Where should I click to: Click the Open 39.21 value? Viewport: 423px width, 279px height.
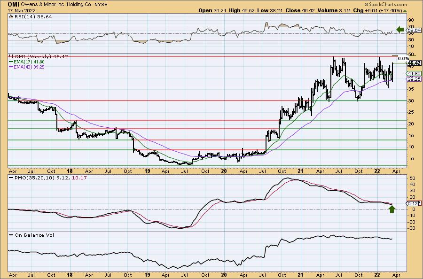[x=213, y=10]
